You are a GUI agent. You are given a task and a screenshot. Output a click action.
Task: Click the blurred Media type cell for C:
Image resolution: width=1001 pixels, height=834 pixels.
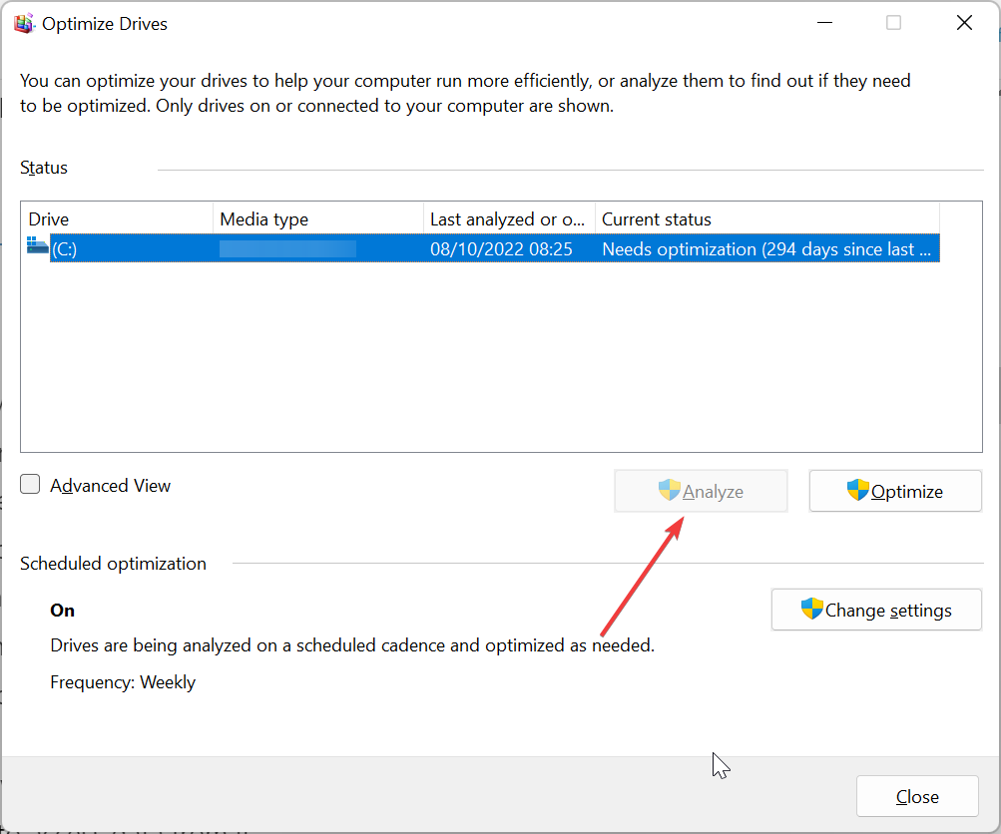[x=287, y=248]
